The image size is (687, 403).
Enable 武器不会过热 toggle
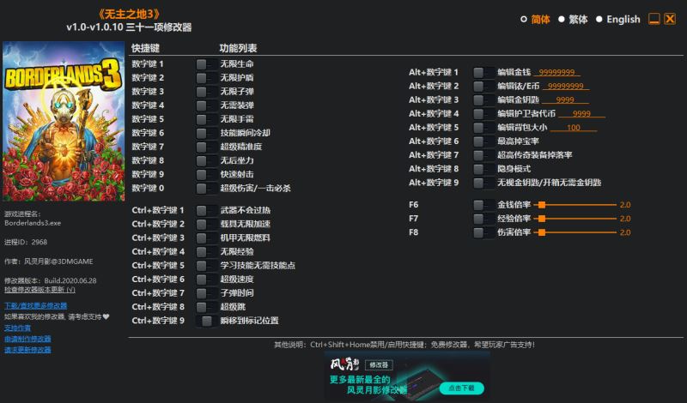pyautogui.click(x=206, y=210)
